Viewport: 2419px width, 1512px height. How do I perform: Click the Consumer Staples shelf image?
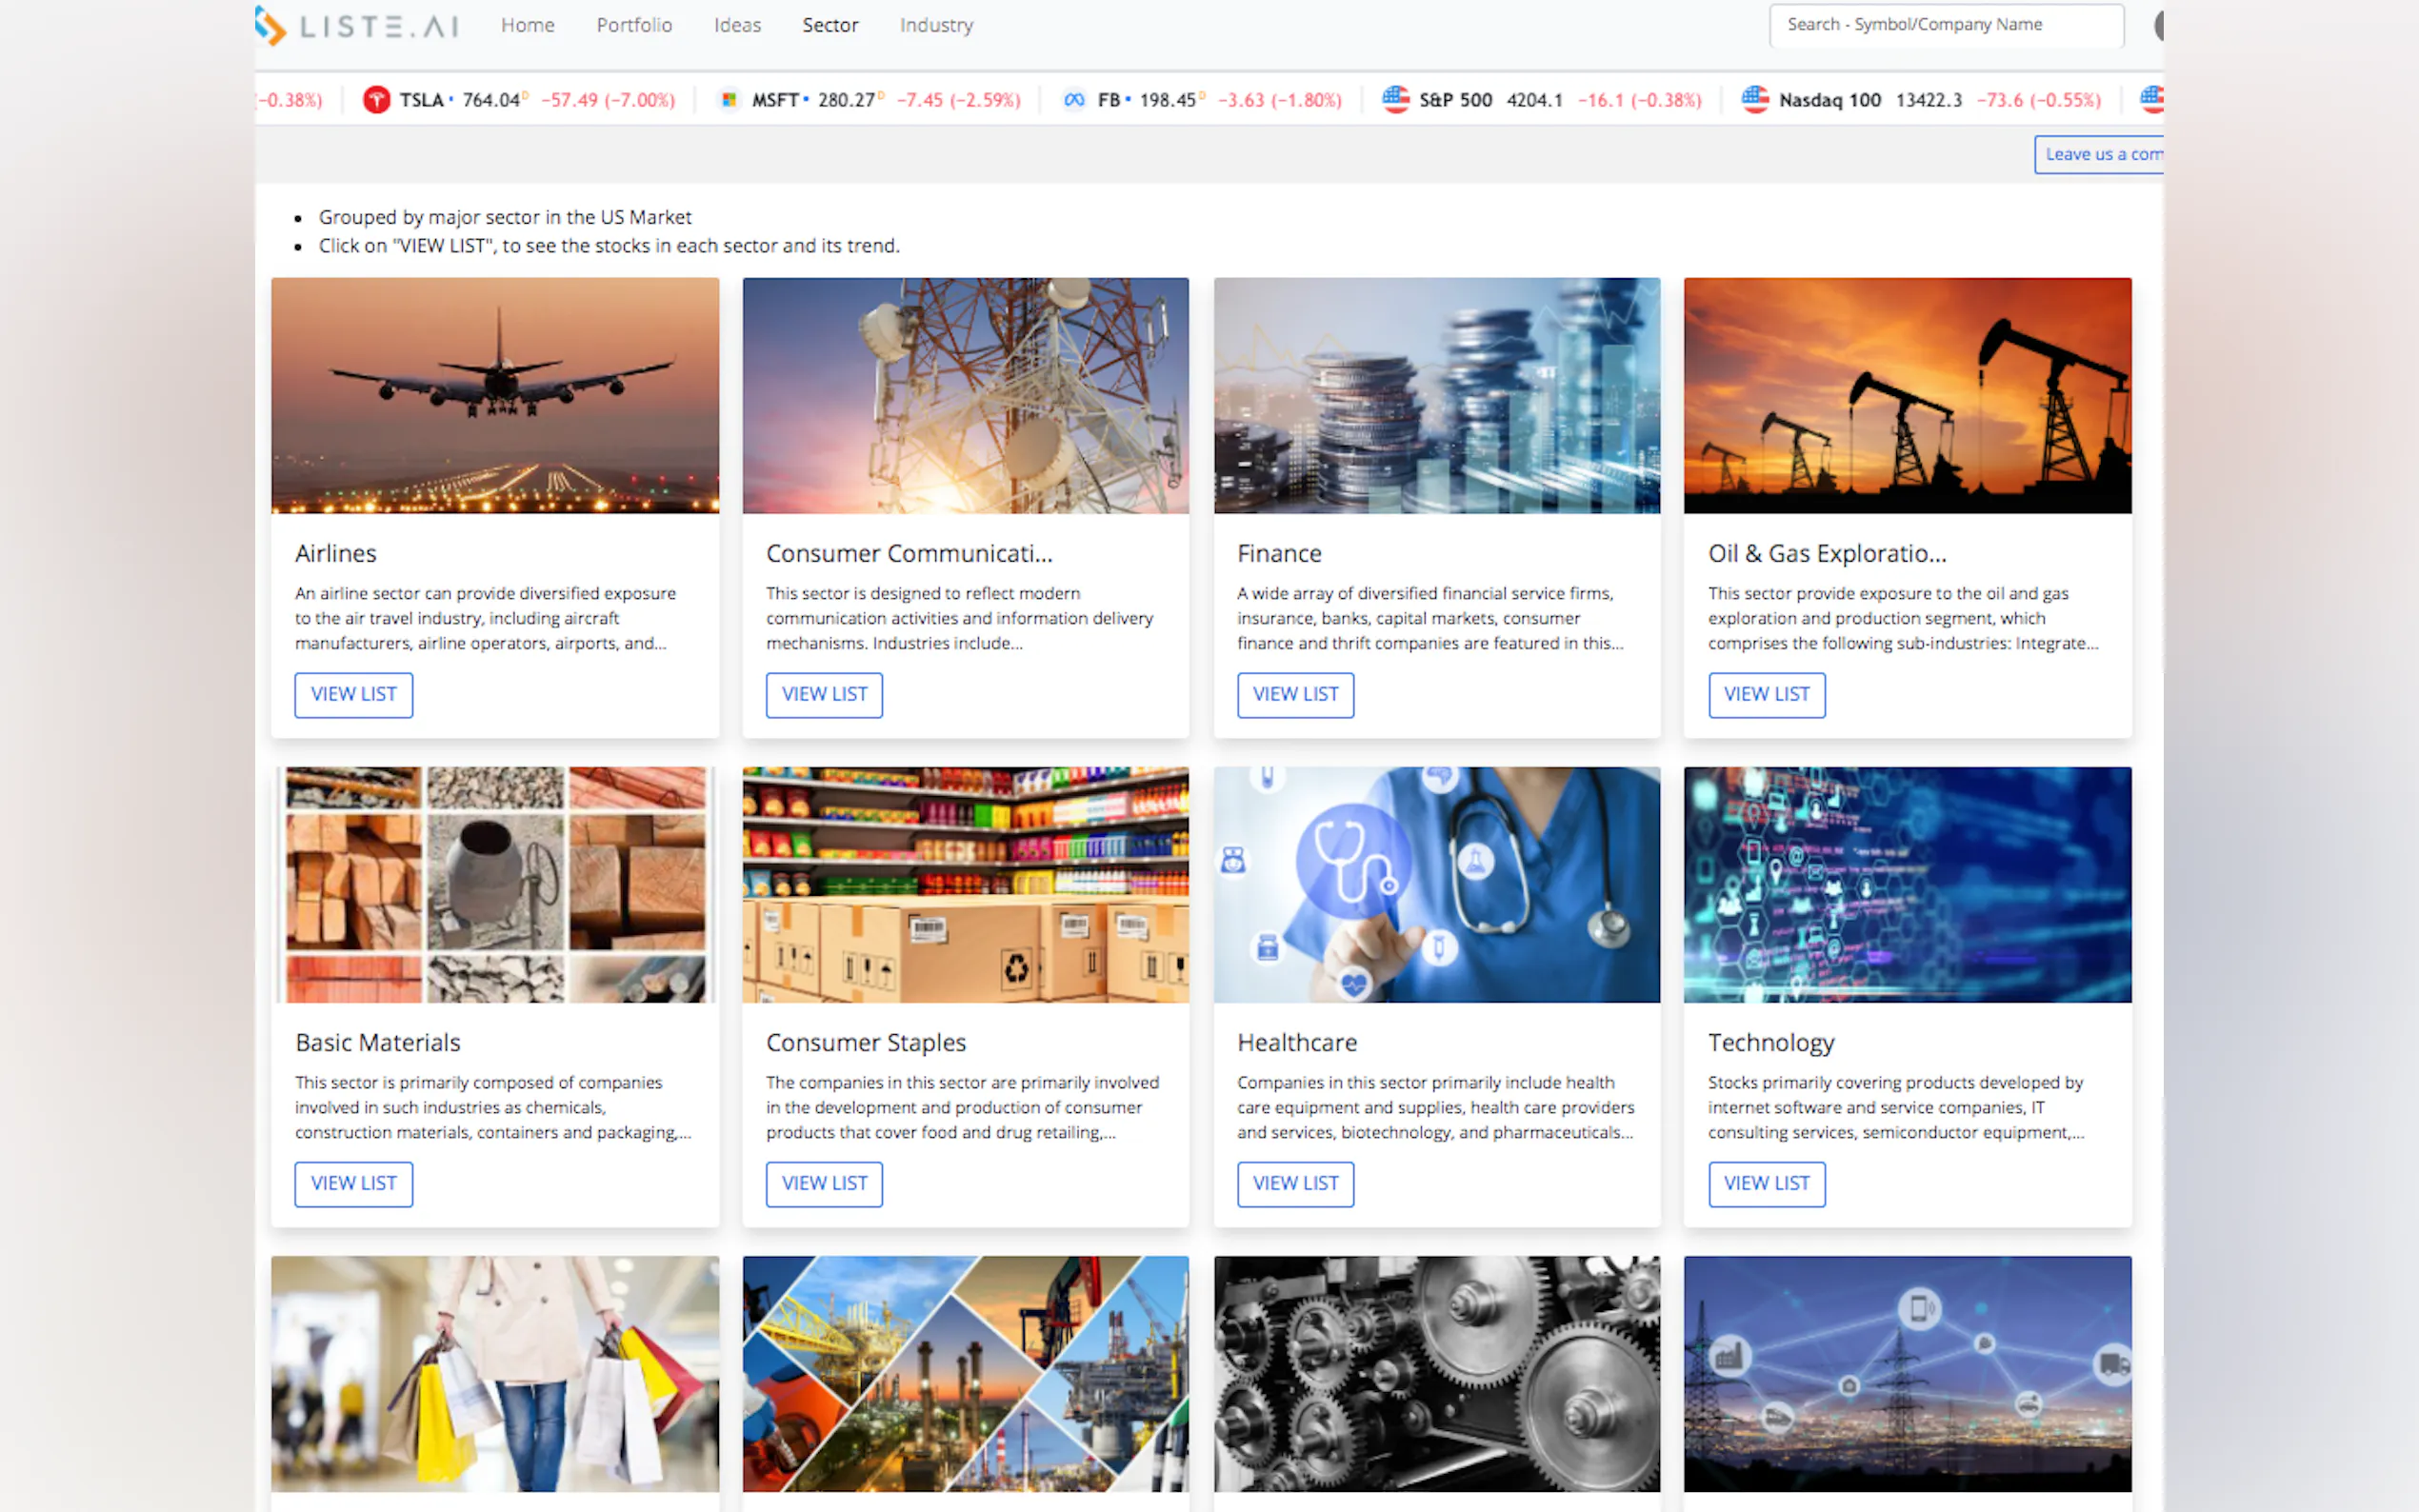click(x=965, y=885)
